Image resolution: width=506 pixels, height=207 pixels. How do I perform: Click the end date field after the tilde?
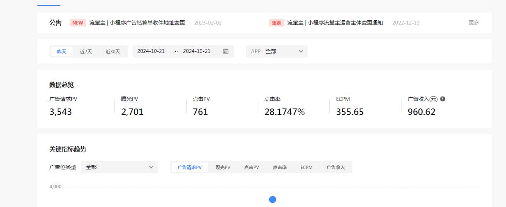click(x=197, y=51)
